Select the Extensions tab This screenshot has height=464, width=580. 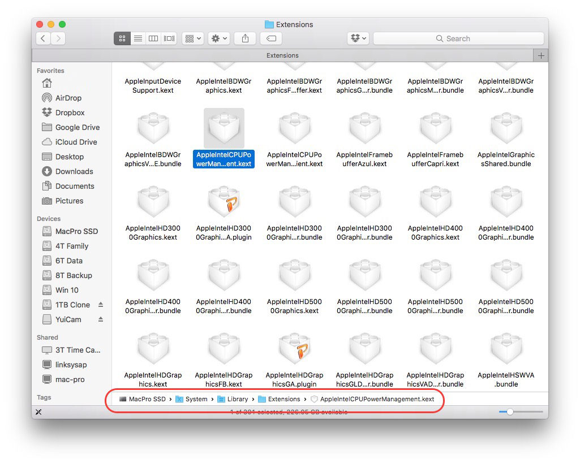[282, 55]
